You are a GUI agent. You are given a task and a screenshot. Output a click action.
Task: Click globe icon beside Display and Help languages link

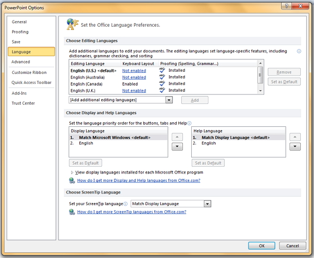(72, 181)
